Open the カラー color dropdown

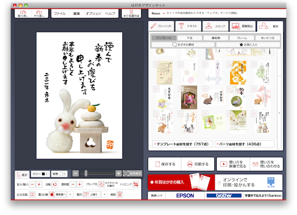[x=40, y=174]
